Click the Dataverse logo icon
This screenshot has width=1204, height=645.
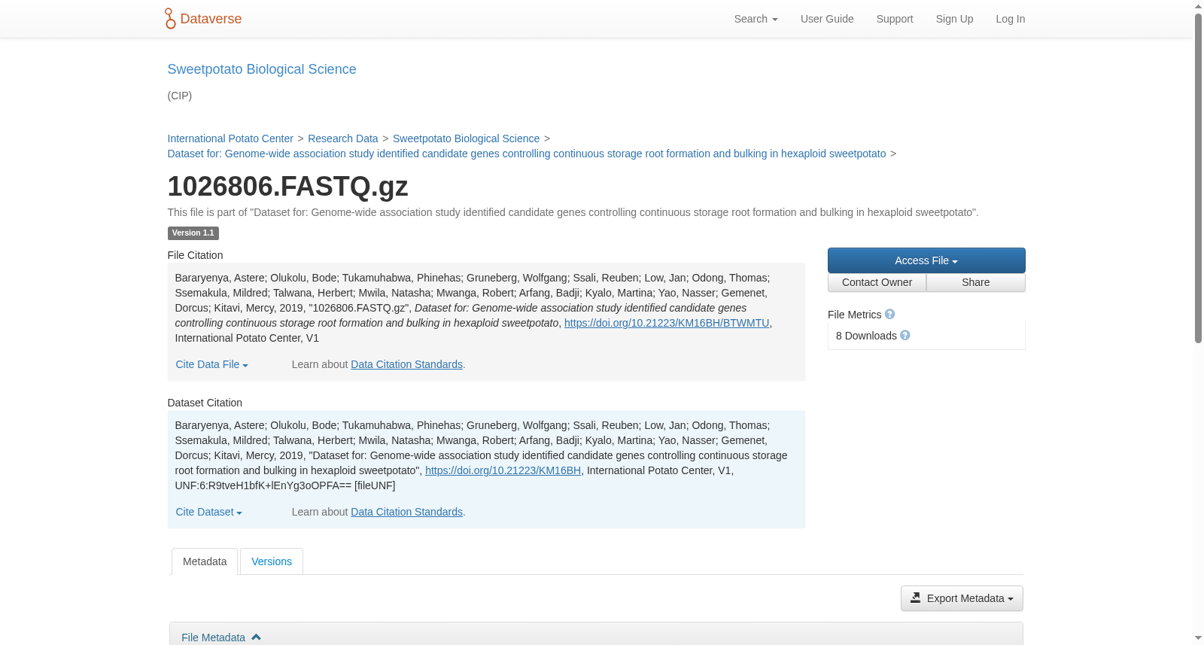click(x=170, y=19)
